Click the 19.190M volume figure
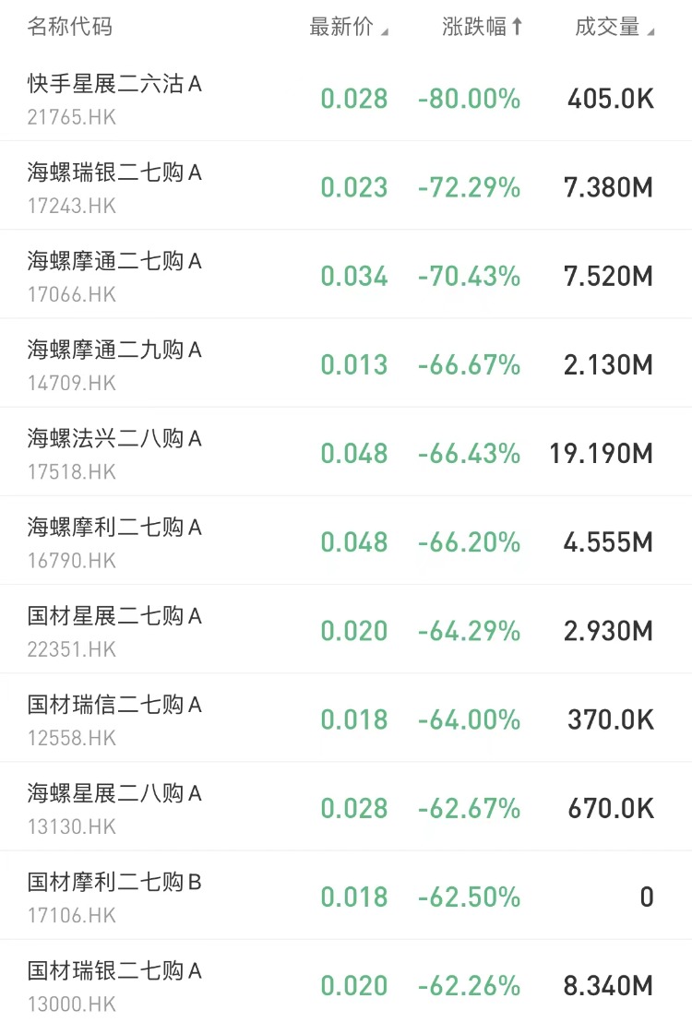 (602, 454)
